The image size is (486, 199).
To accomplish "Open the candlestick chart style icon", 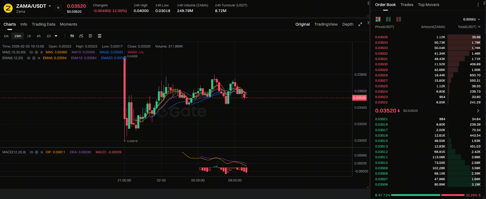I will point(72,36).
